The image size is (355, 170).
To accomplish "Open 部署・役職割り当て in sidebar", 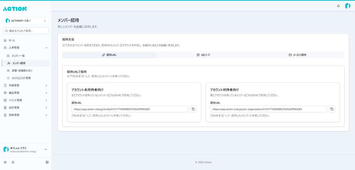I will point(22,70).
